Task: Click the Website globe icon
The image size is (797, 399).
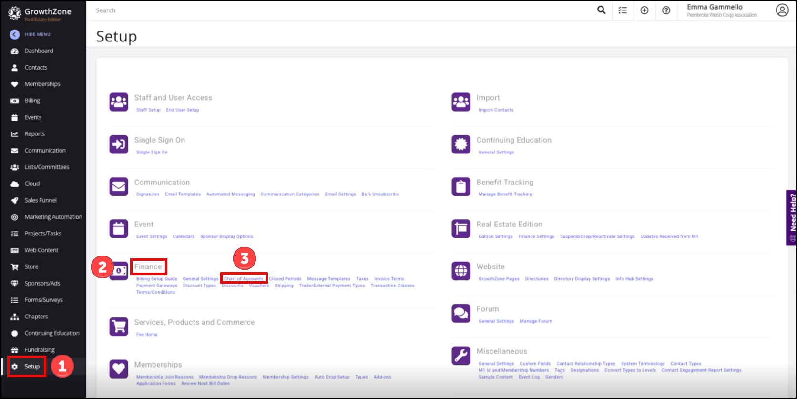Action: [x=461, y=271]
